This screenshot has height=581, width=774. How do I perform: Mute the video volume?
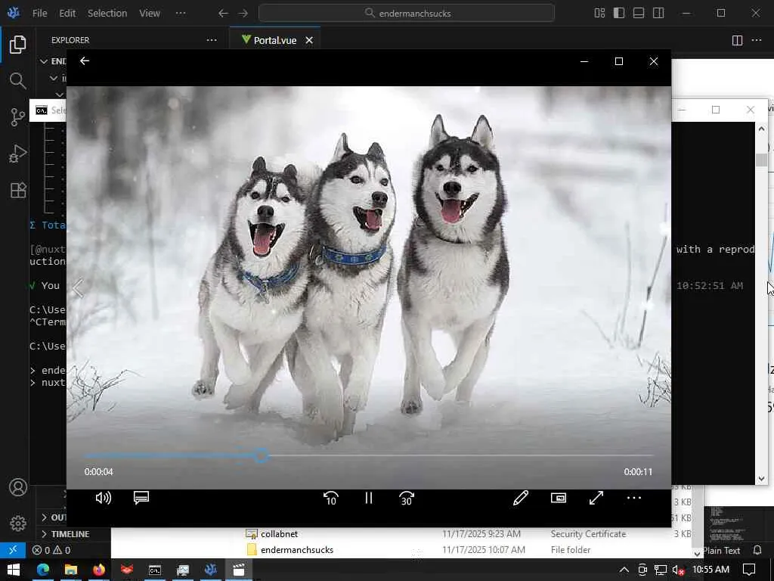click(104, 498)
